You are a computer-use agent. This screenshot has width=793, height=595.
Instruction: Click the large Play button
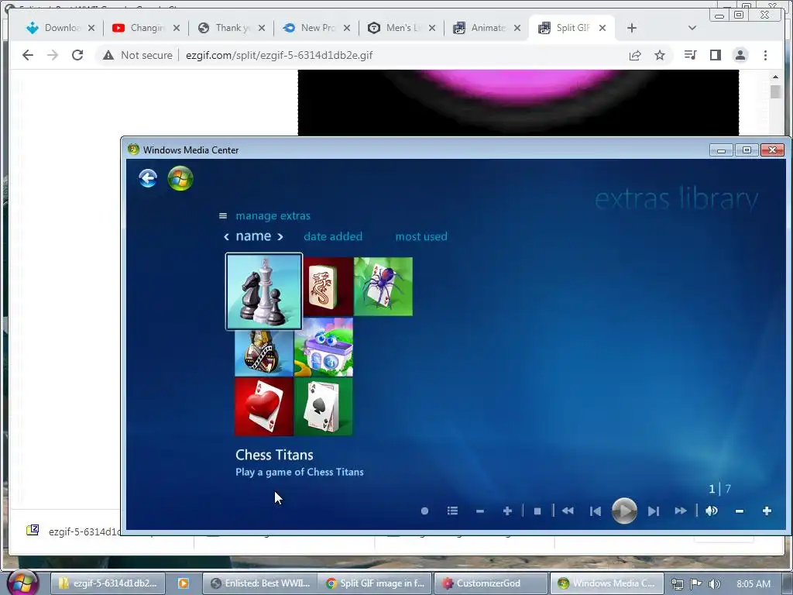[624, 511]
